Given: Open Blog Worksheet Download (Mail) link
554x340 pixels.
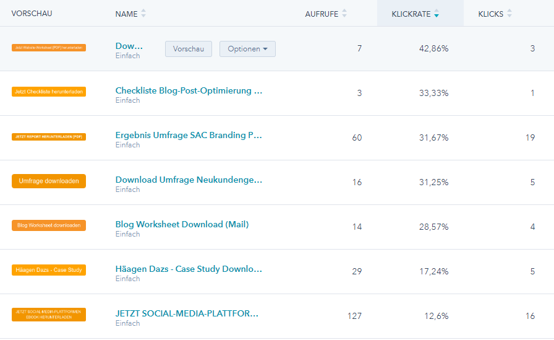Looking at the screenshot, I should [182, 225].
